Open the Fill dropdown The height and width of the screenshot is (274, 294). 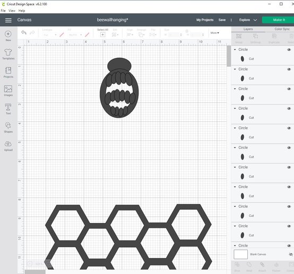click(75, 35)
